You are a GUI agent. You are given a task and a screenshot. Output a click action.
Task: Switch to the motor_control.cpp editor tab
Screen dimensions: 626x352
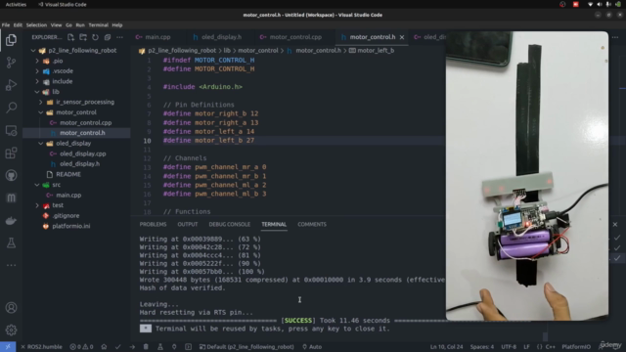[x=295, y=37]
